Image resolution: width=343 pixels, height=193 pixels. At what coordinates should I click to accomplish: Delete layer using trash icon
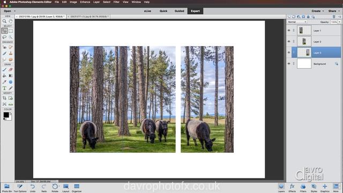[x=334, y=17]
